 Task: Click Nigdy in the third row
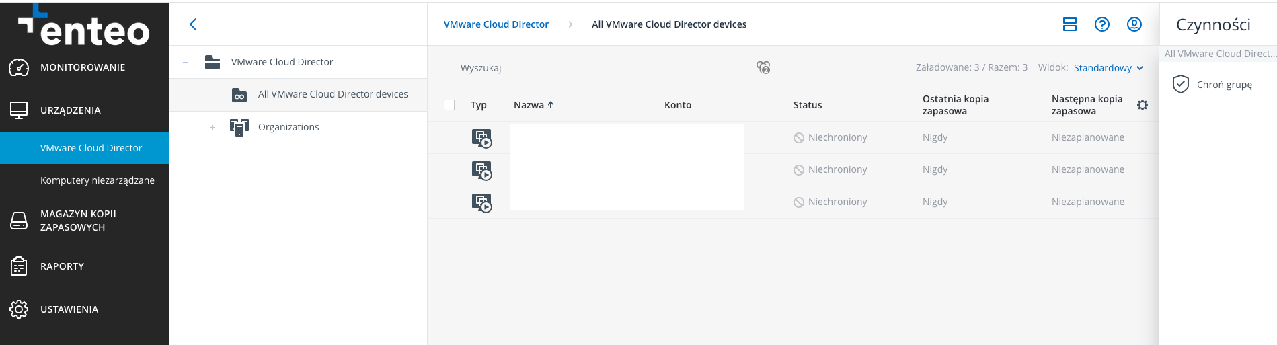(935, 202)
